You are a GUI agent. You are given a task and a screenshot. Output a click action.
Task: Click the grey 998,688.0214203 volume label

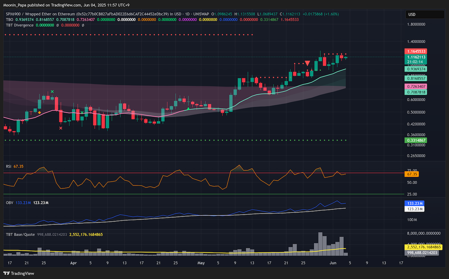[x=421, y=253]
